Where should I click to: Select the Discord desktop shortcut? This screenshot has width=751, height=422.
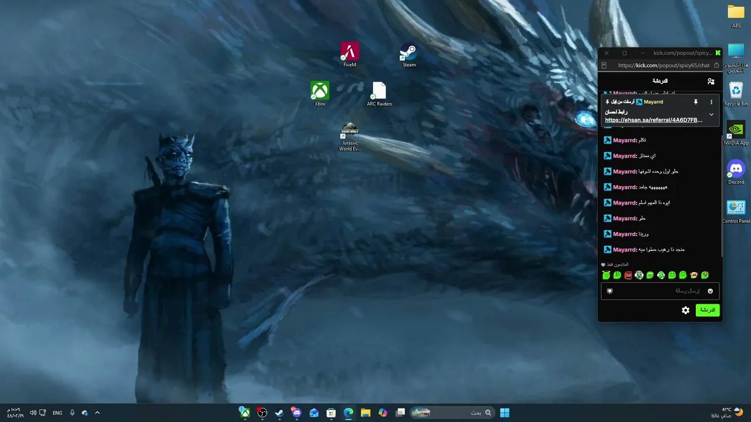(x=736, y=172)
